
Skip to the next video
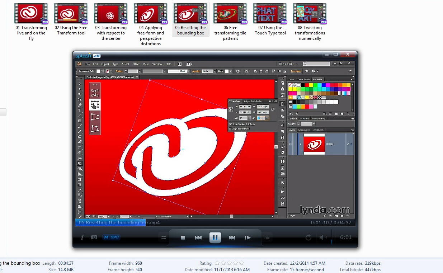click(232, 237)
